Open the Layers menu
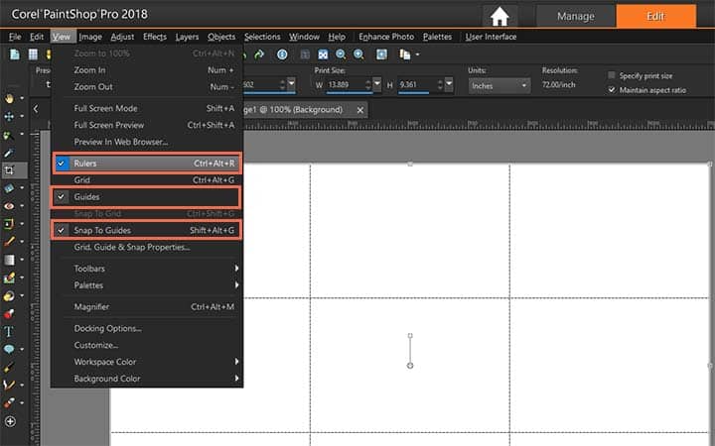Screen dimensions: 715x446 pos(187,37)
